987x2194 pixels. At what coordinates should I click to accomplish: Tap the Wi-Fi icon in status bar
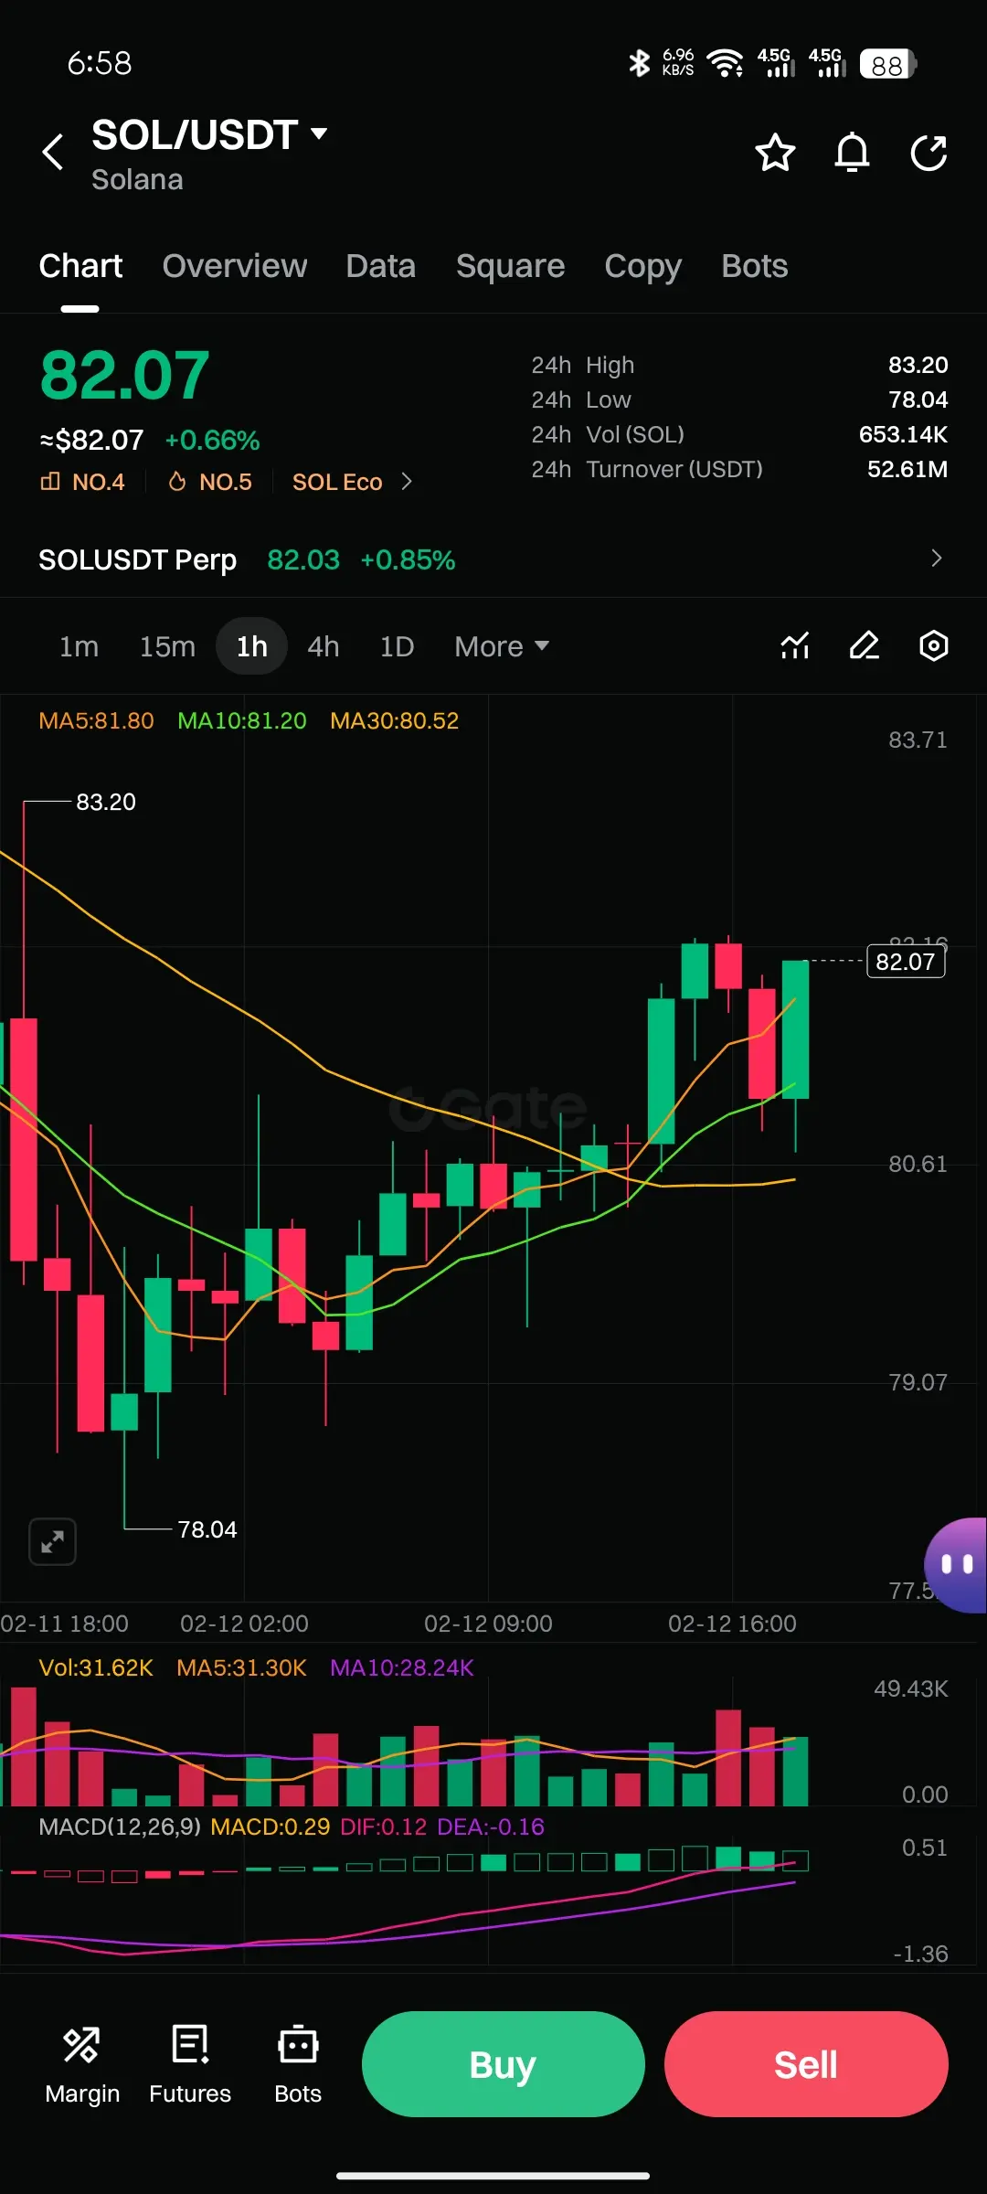click(x=725, y=63)
